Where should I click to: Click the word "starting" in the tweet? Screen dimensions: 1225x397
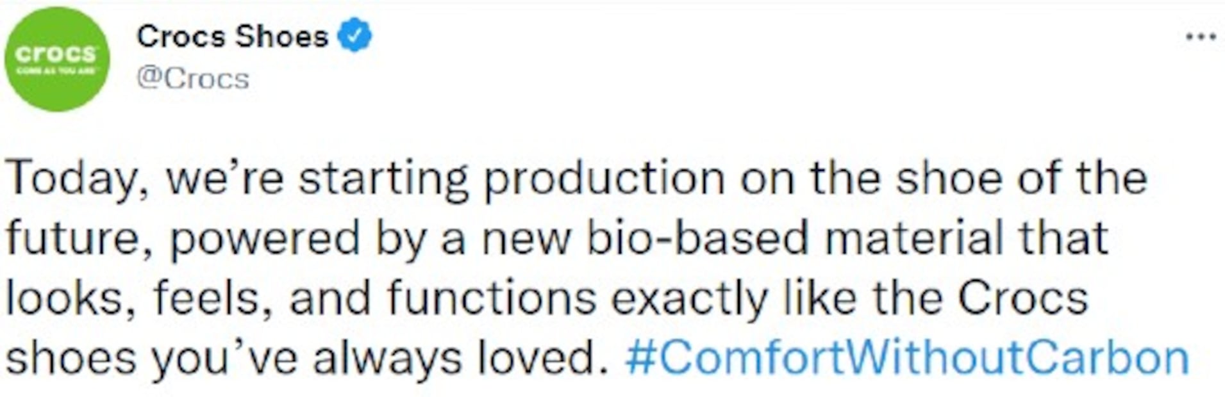(x=383, y=178)
